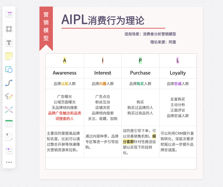Select the document text card tool

pyautogui.click(x=9, y=137)
